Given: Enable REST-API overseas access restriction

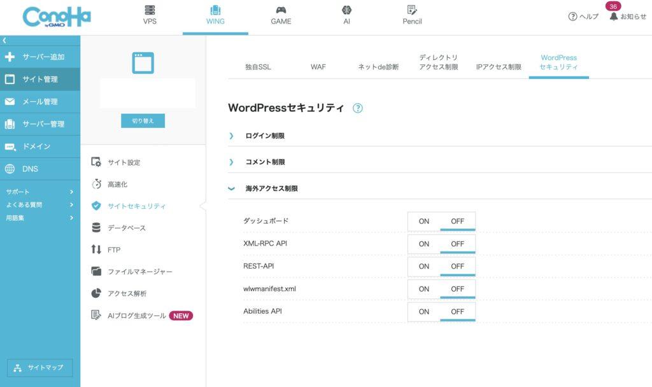Looking at the screenshot, I should [424, 267].
